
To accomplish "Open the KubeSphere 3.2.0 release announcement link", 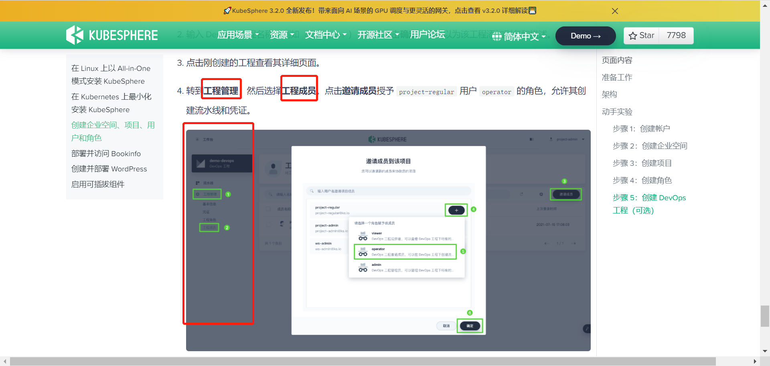I will click(x=380, y=11).
